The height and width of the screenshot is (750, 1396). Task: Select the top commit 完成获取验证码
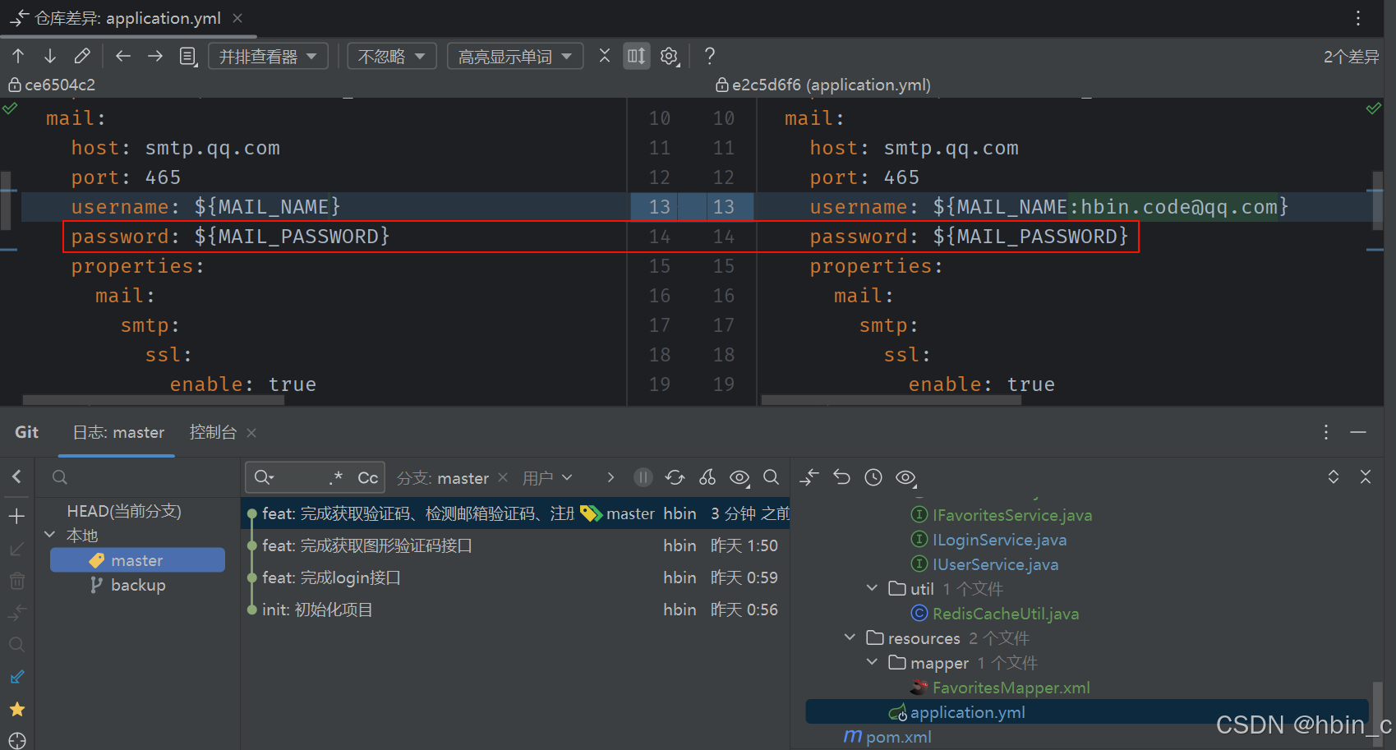515,513
